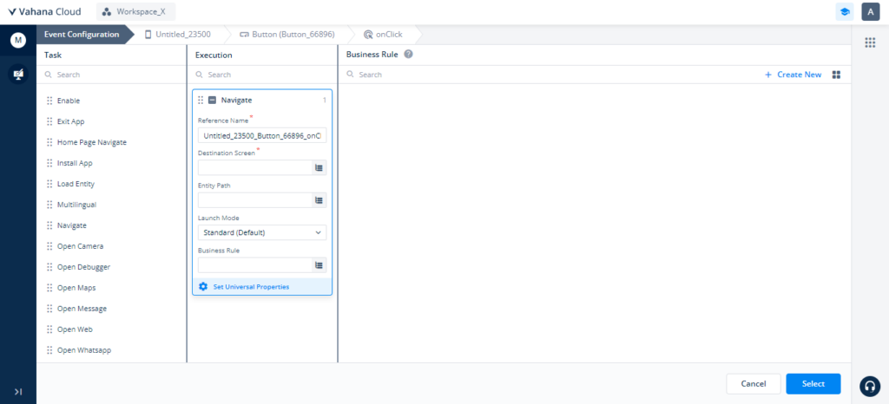This screenshot has width=889, height=404.
Task: Click the Cancel button
Action: tap(754, 384)
